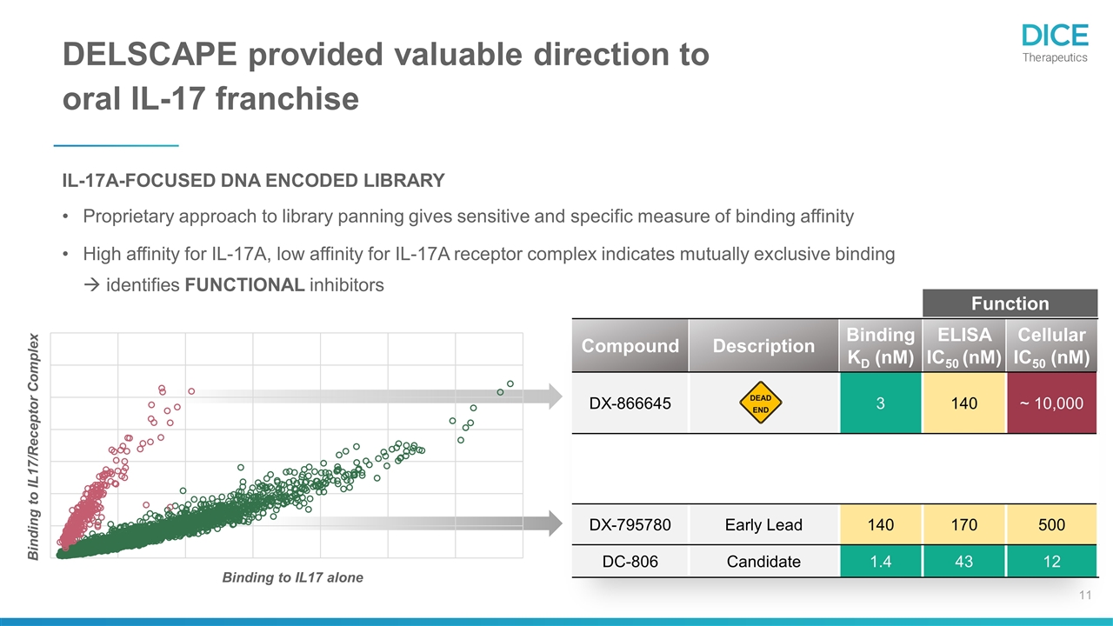Screen dimensions: 1113x626
Task: Click the DX-866645 compound cell
Action: point(630,403)
